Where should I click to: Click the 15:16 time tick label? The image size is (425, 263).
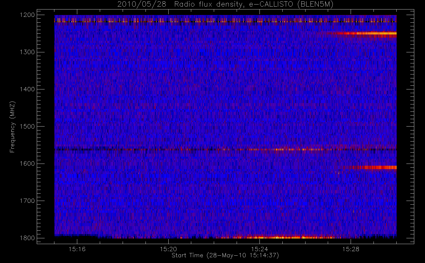(x=77, y=249)
